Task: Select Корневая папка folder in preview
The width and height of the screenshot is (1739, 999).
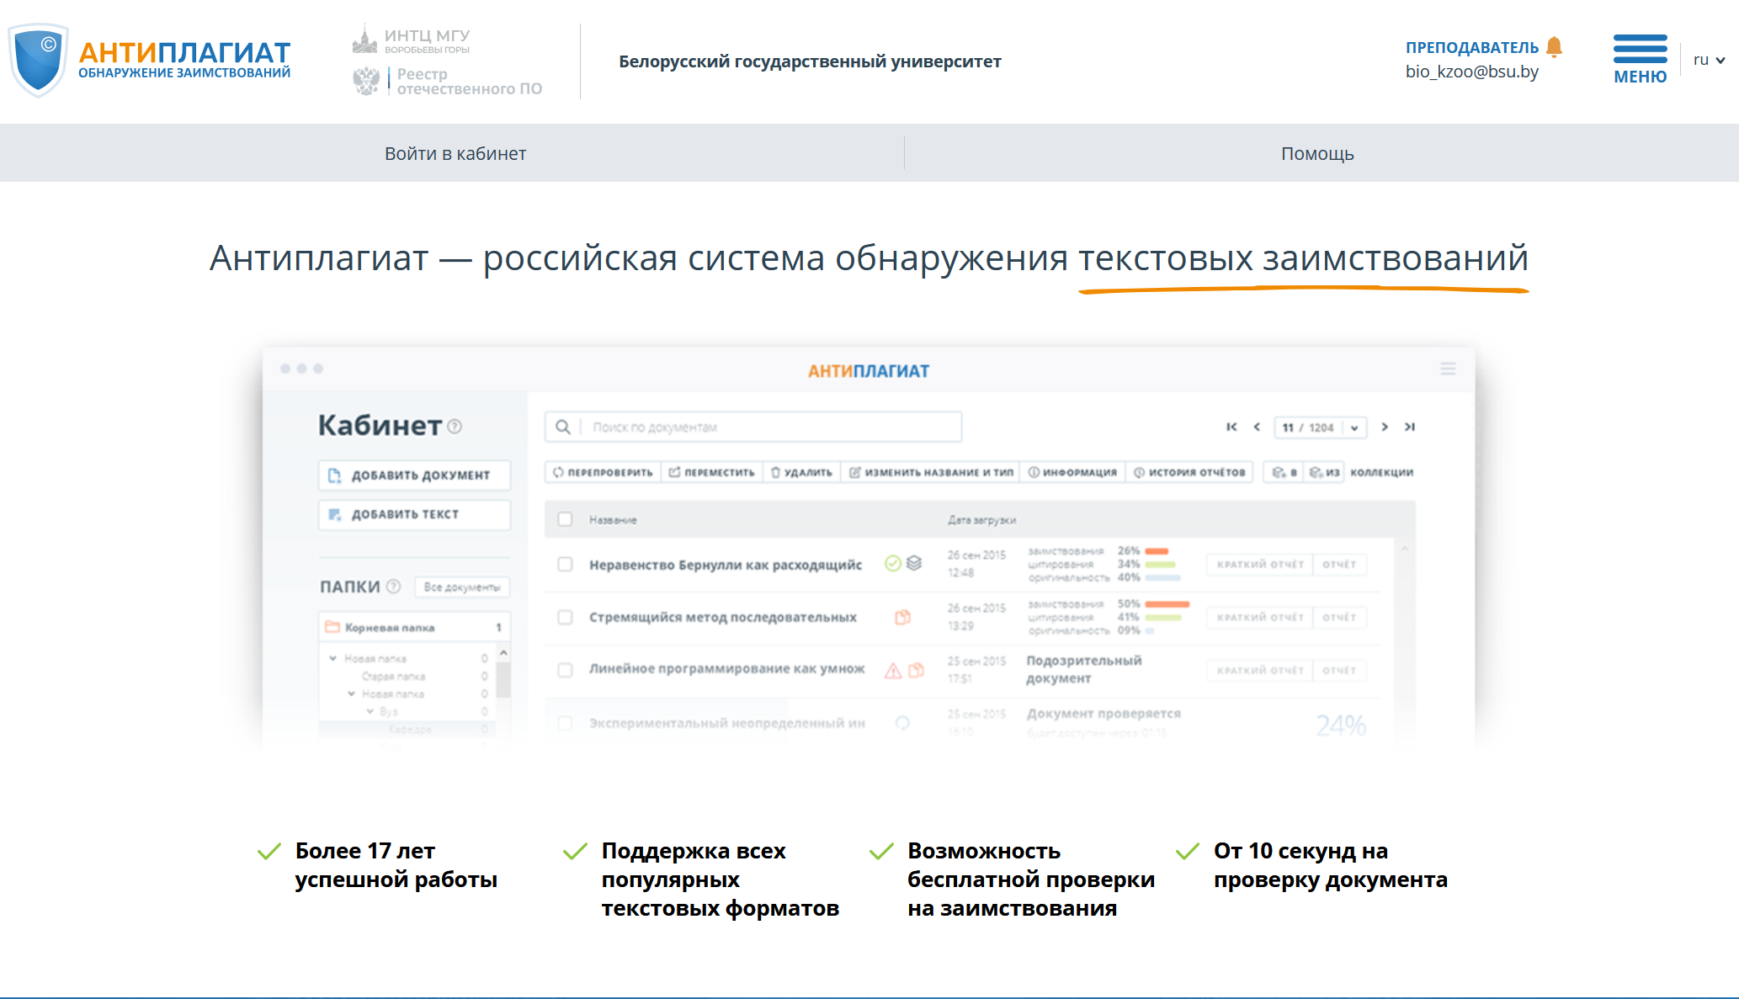Action: pos(415,627)
